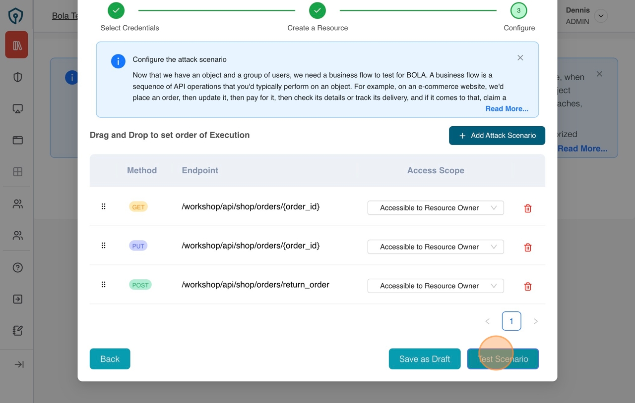Open Read More in the configure info banner

507,108
